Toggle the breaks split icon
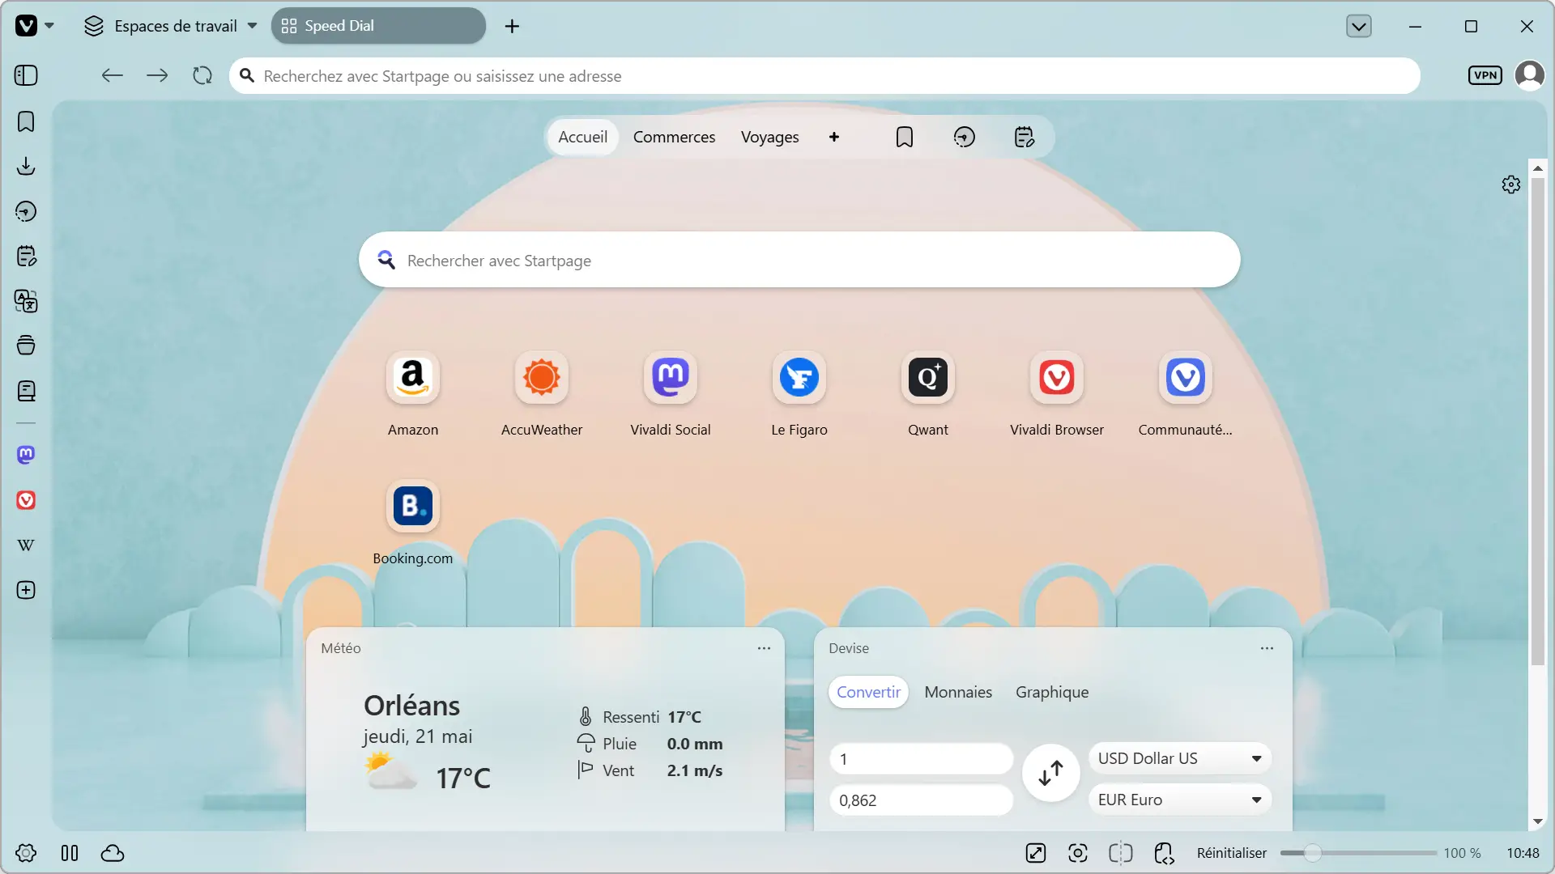 (x=1121, y=853)
